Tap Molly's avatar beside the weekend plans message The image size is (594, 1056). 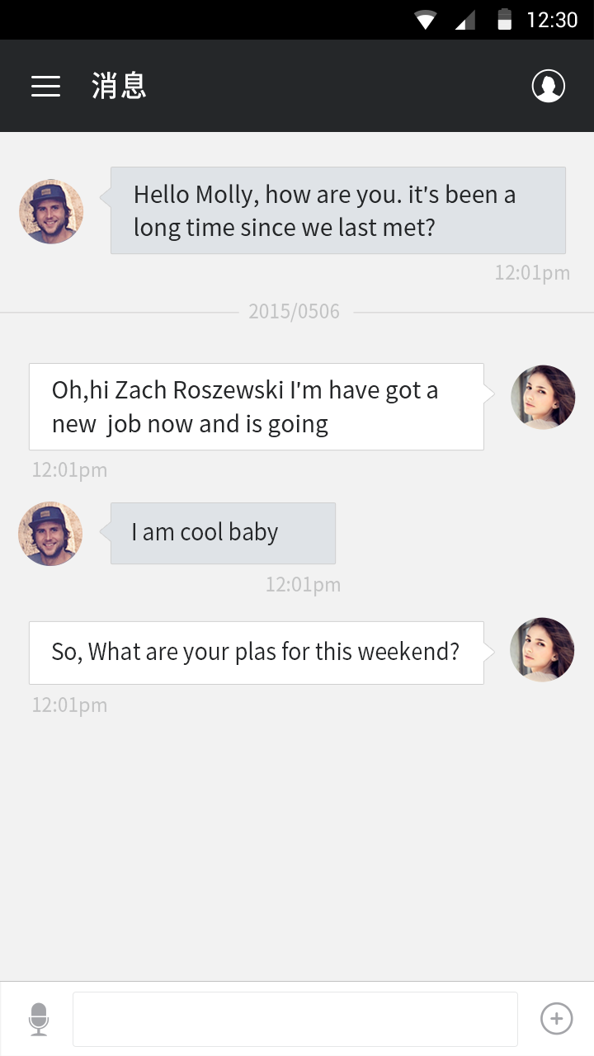coord(542,649)
